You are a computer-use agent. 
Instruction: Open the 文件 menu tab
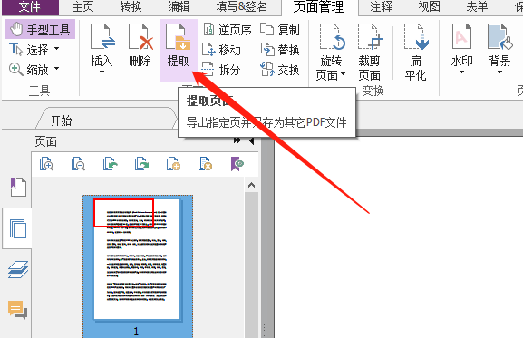click(30, 6)
